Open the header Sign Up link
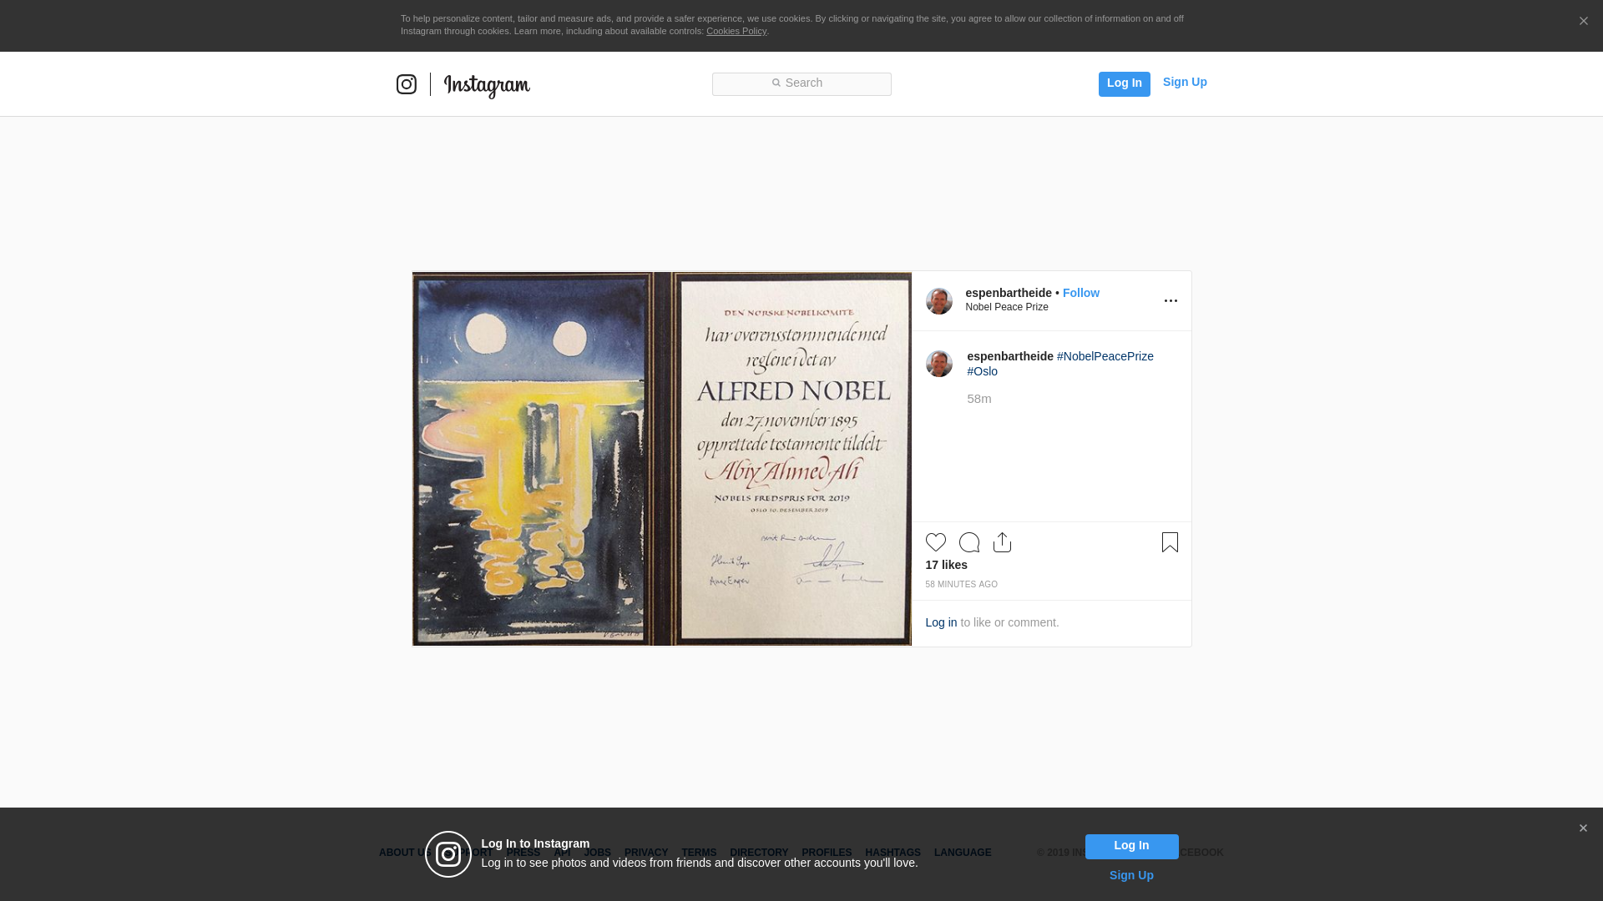This screenshot has height=901, width=1603. tap(1185, 82)
